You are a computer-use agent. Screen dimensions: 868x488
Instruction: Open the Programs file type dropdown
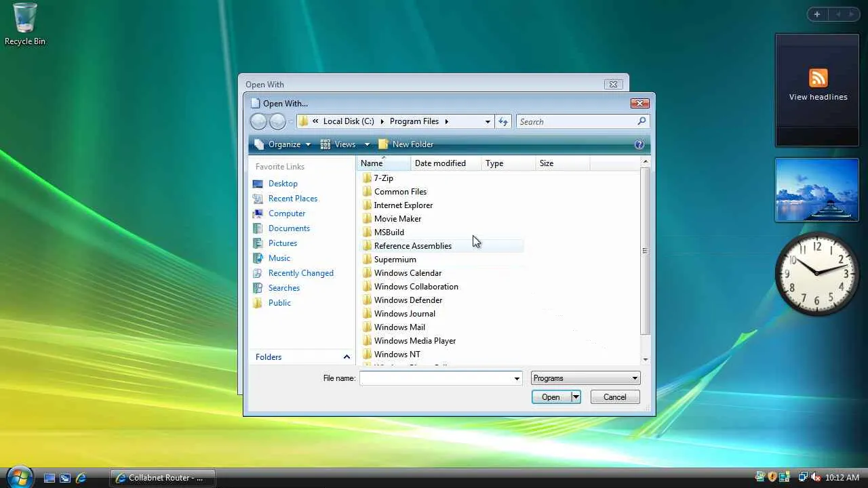(x=585, y=378)
